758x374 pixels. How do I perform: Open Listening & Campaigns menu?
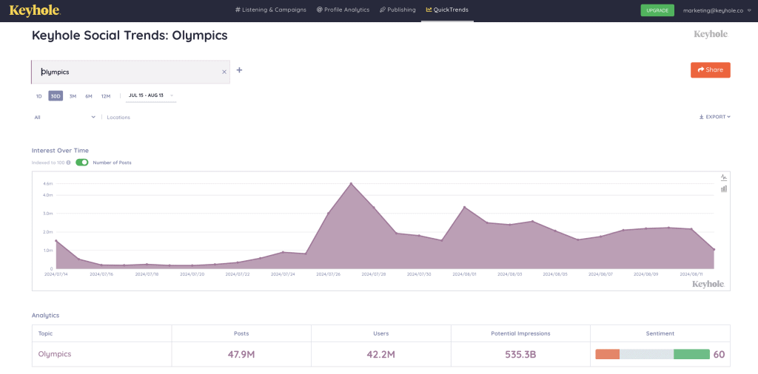coord(271,10)
